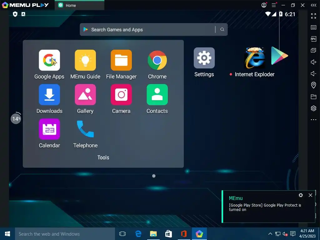
Task: Open keyboard mapping in sidebar
Action: (313, 27)
